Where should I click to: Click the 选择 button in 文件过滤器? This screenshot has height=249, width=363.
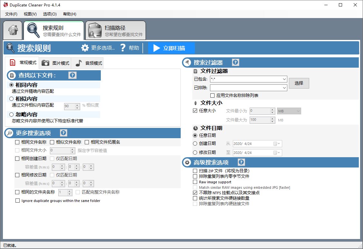tap(299, 83)
